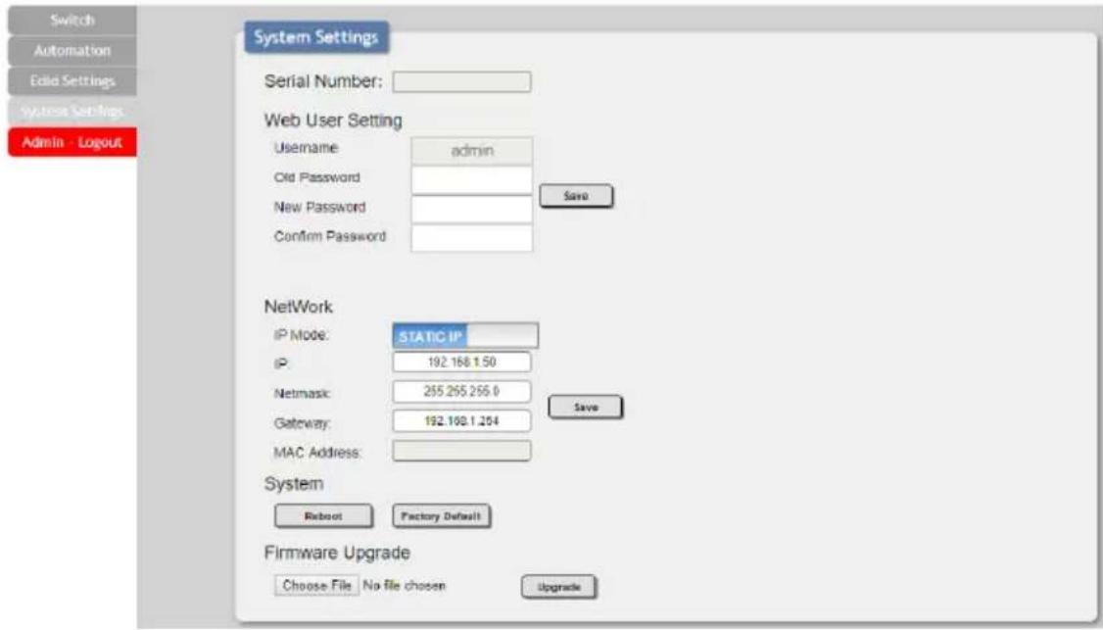Click the 'NetWork' section heading
1103x630 pixels.
pyautogui.click(x=298, y=307)
